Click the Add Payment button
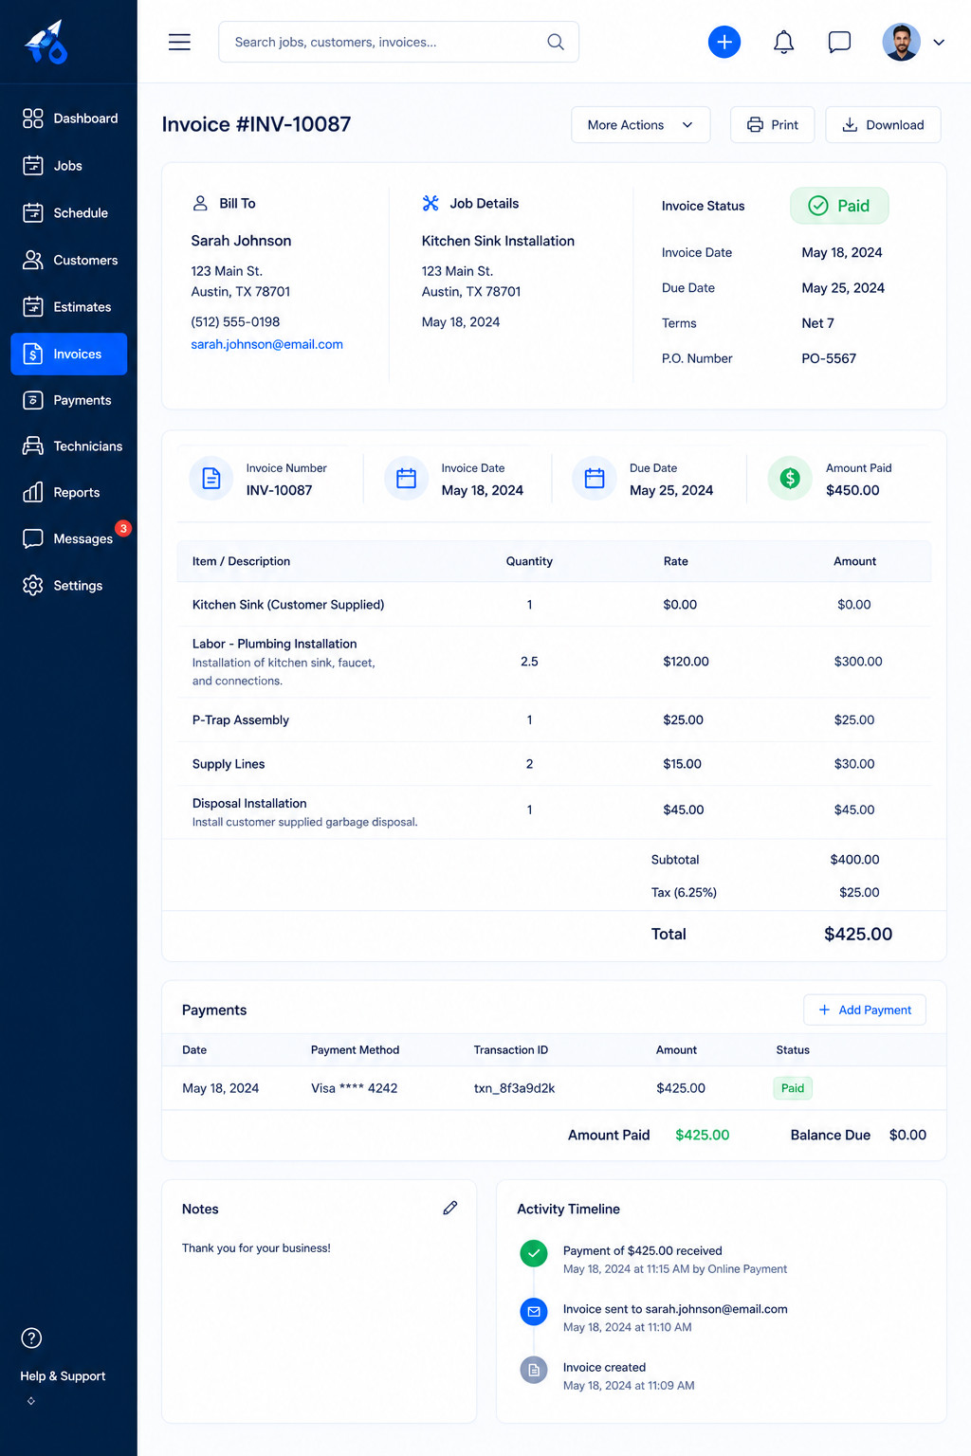The width and height of the screenshot is (971, 1456). [865, 1010]
